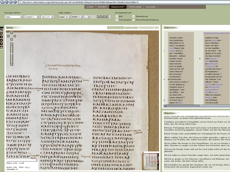Screen dimensions: 230x172
Task: Disable the Bild checkbox
Action: [117, 17]
